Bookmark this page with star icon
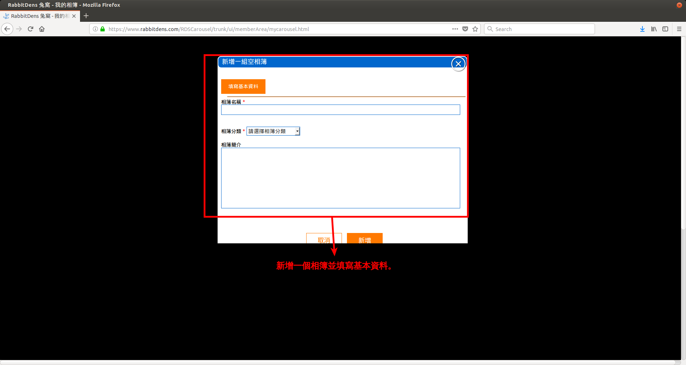The width and height of the screenshot is (686, 365). 475,29
